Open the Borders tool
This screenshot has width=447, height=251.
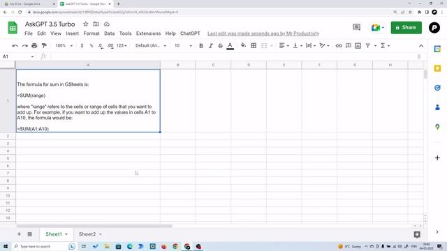point(254,45)
